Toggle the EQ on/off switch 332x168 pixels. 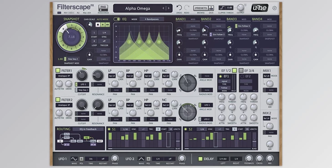coord(117,19)
